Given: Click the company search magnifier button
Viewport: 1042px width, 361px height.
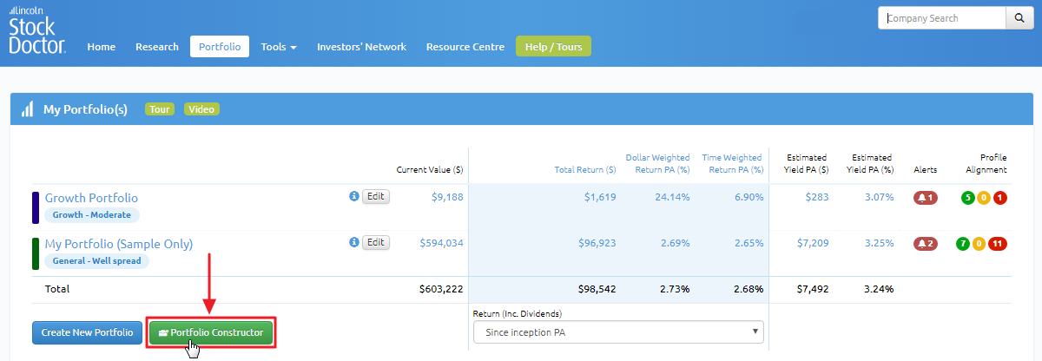Looking at the screenshot, I should click(x=1018, y=18).
